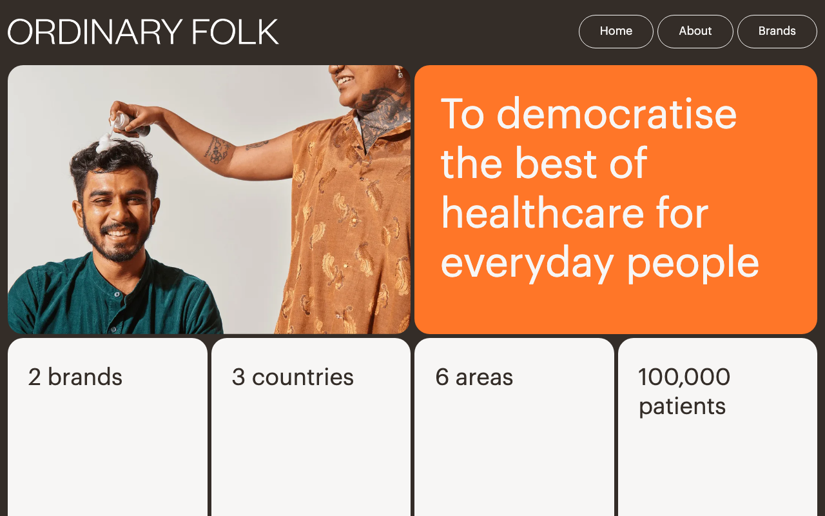Select the Home tab in the navbar
This screenshot has height=516, width=825.
616,31
